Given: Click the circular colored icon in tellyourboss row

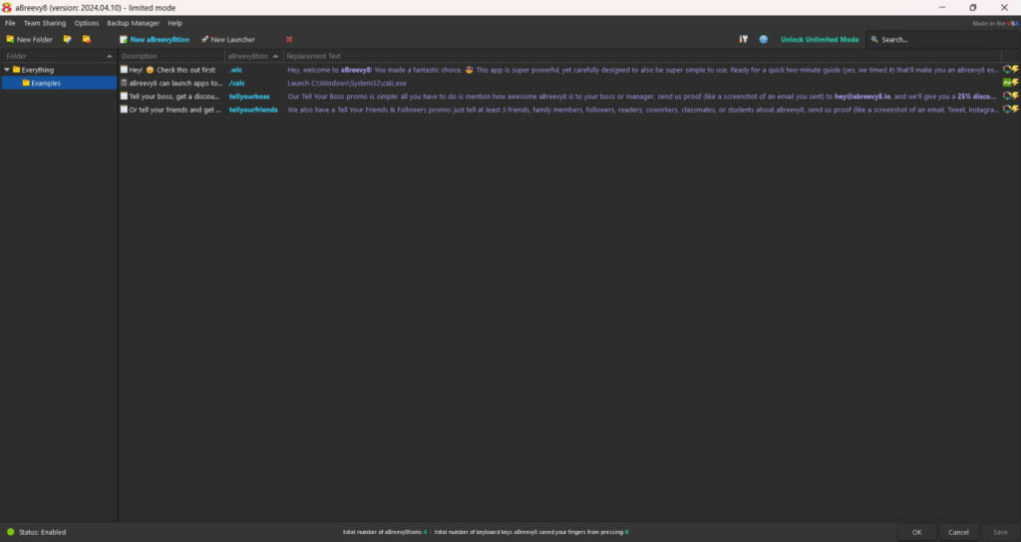Looking at the screenshot, I should coord(1007,97).
